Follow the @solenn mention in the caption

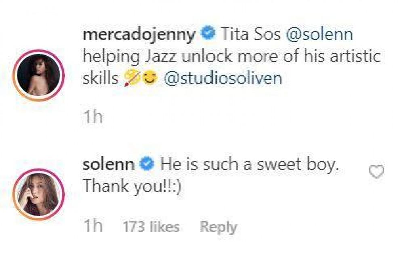(319, 35)
